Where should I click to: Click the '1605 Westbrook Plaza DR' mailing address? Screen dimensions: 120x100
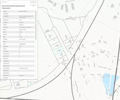25,27
